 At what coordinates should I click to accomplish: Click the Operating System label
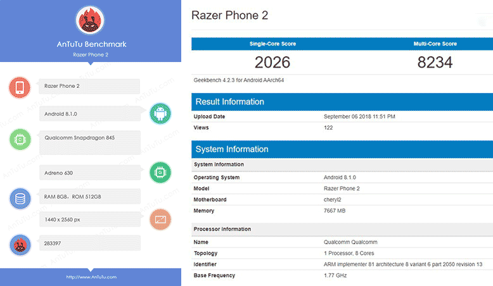[x=216, y=177]
